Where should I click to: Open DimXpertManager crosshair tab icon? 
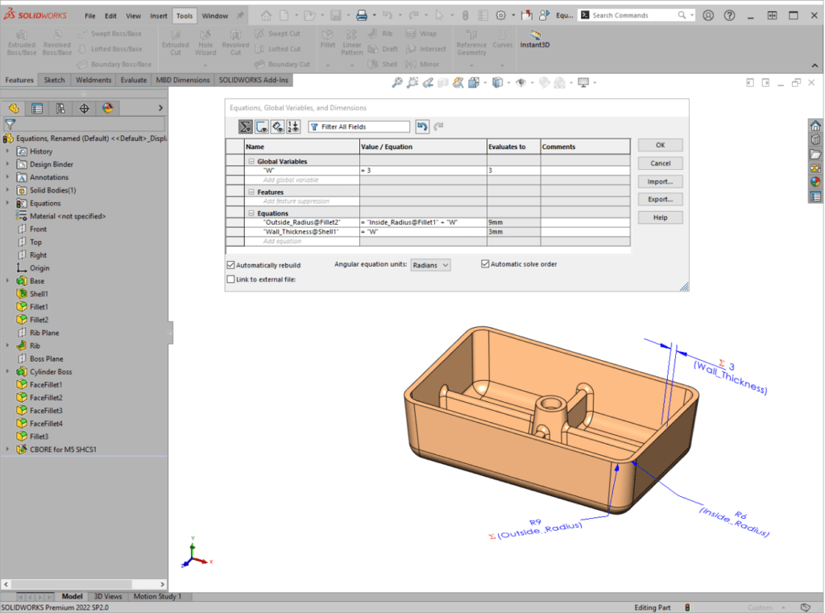pyautogui.click(x=84, y=109)
